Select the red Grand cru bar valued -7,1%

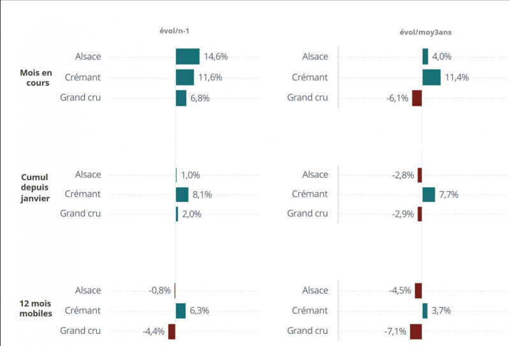click(x=416, y=331)
